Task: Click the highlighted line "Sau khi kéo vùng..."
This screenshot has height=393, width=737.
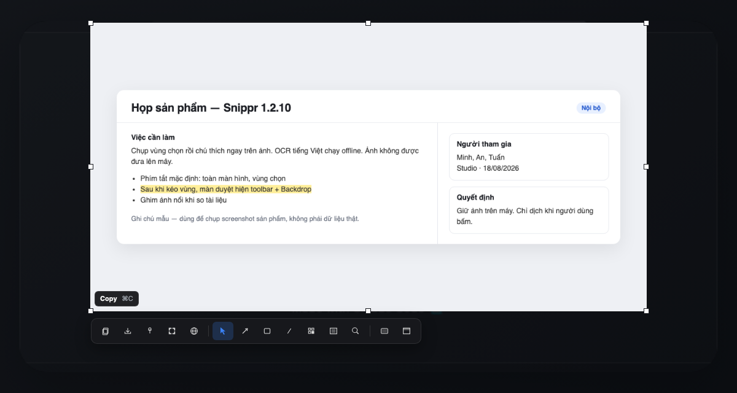Action: 226,189
